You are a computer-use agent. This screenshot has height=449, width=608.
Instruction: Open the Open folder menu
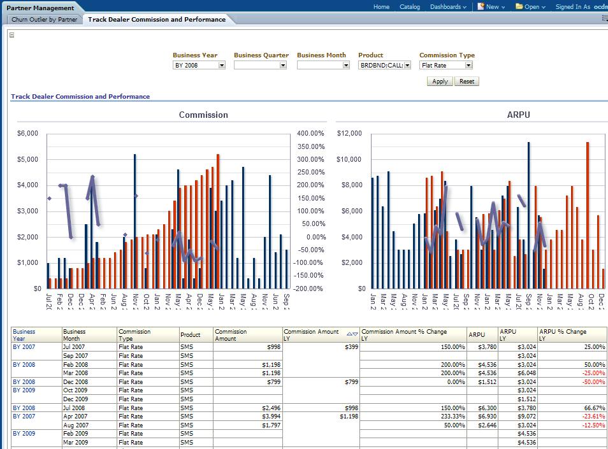coord(530,7)
